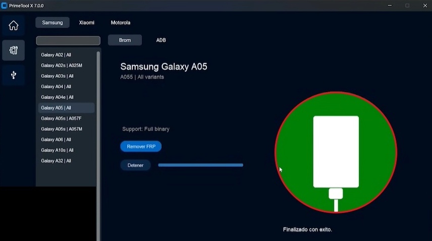432x241 pixels.
Task: Select the ADB mode tab
Action: [161, 40]
